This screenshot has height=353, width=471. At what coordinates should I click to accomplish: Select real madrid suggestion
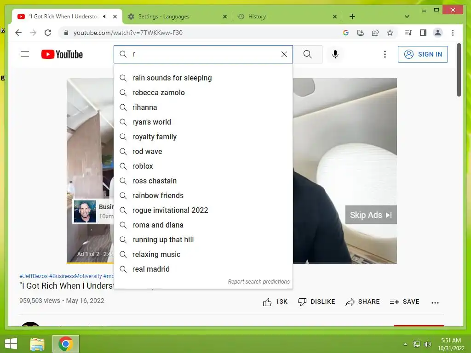coord(203,269)
